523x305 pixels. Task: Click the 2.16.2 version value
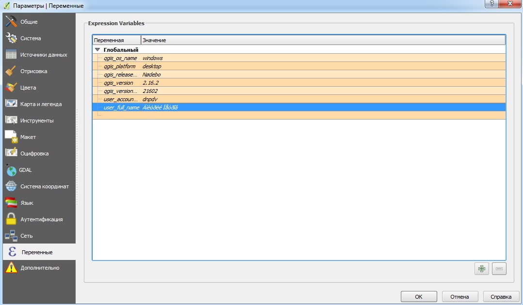point(150,83)
